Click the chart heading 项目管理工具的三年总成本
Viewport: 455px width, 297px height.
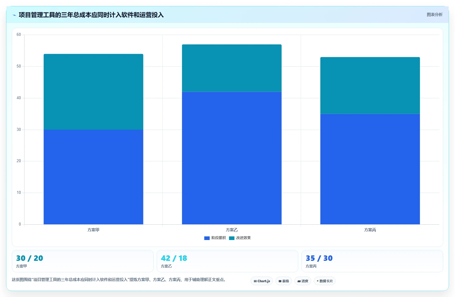click(91, 15)
